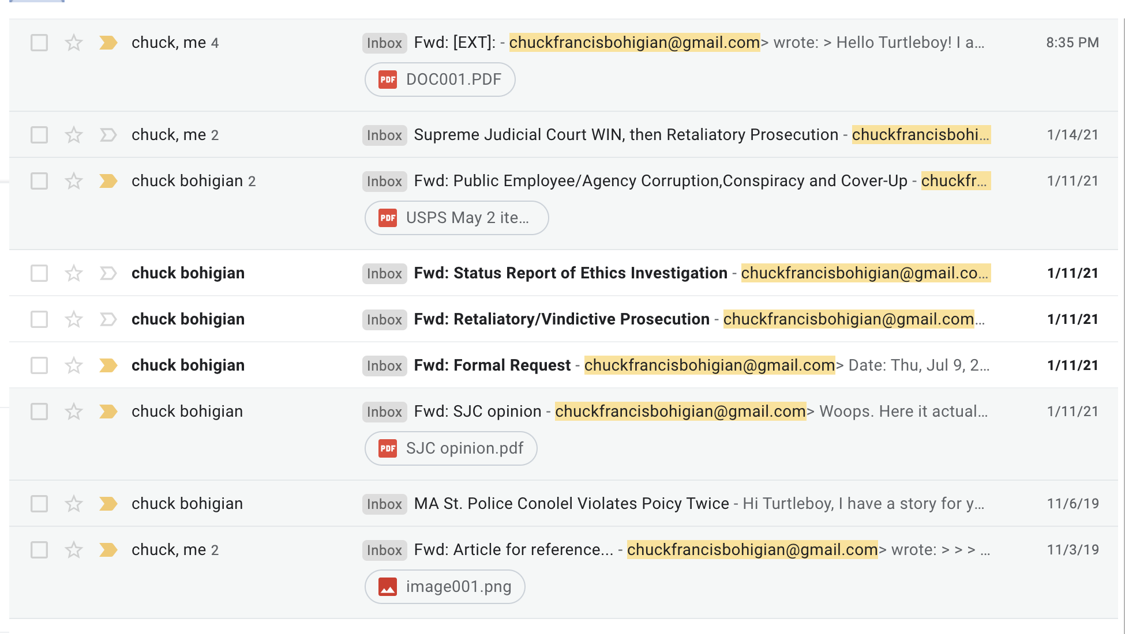This screenshot has height=634, width=1125.
Task: Click Inbox label on MA St. Police email
Action: coord(384,504)
